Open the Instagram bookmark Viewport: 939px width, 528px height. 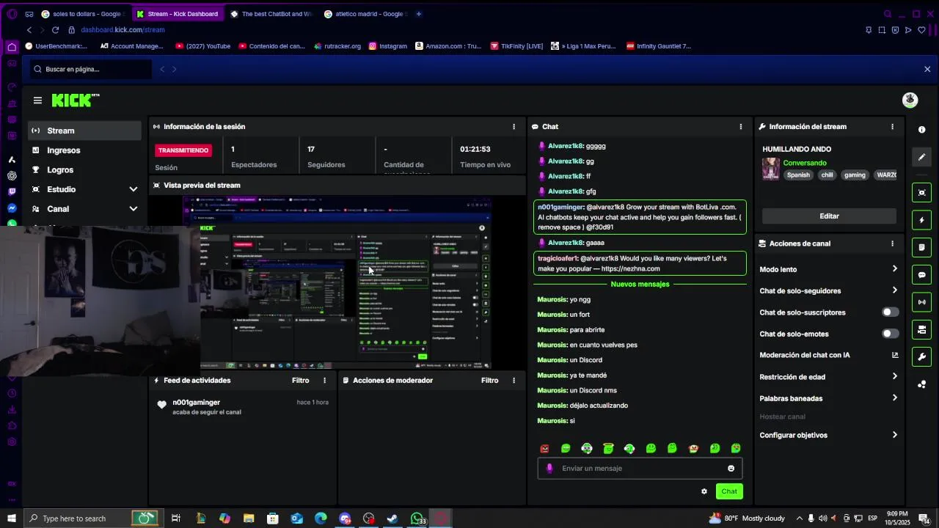coord(387,46)
